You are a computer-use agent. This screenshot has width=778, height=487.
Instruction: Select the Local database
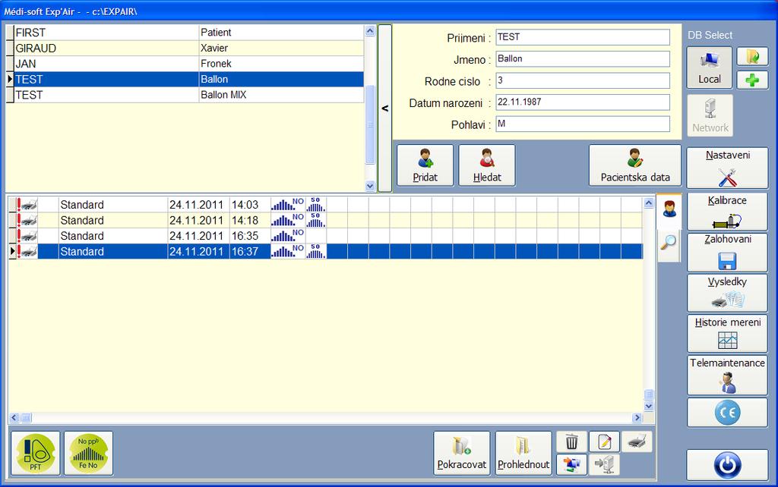(x=710, y=68)
